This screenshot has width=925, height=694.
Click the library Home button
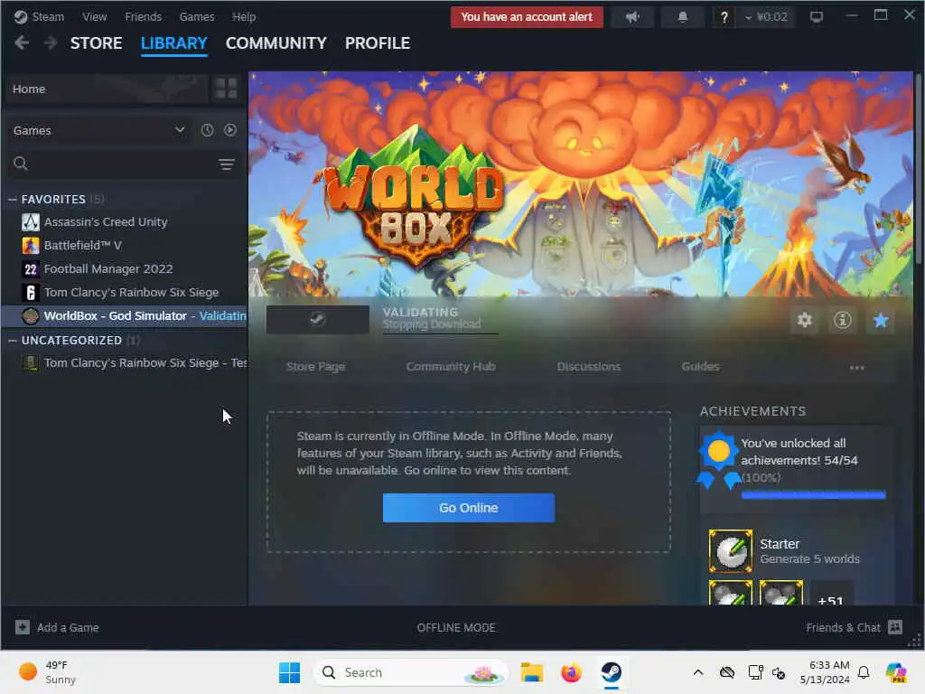[107, 89]
